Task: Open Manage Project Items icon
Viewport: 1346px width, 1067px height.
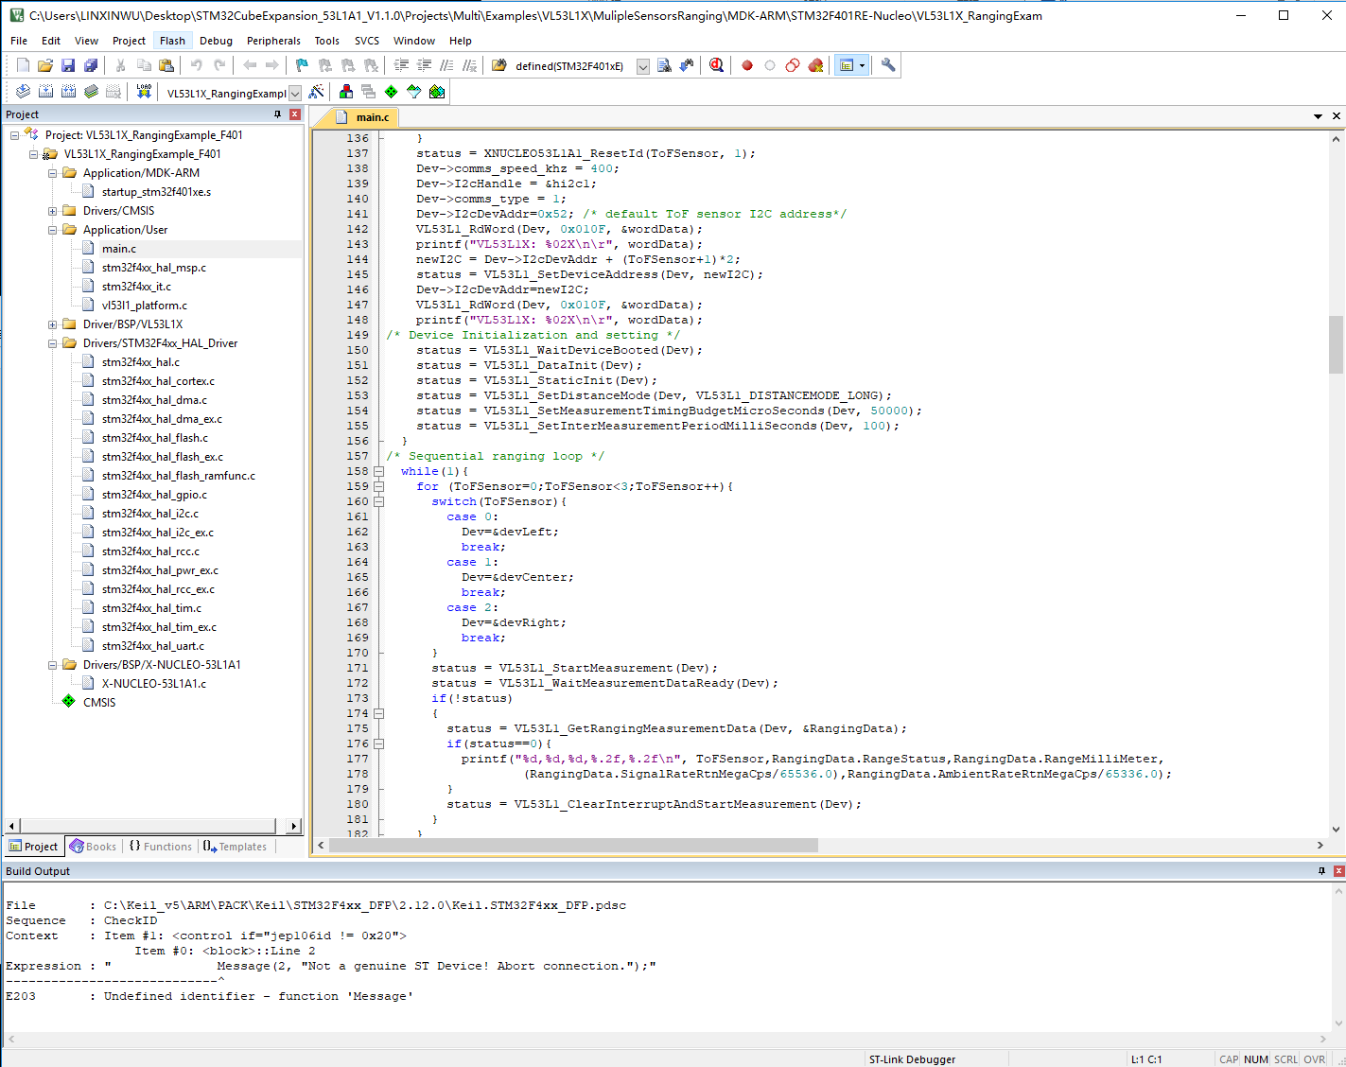Action: pos(346,92)
